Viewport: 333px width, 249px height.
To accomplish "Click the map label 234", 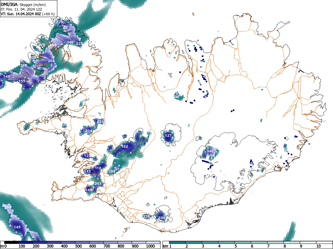I will 89,131.
